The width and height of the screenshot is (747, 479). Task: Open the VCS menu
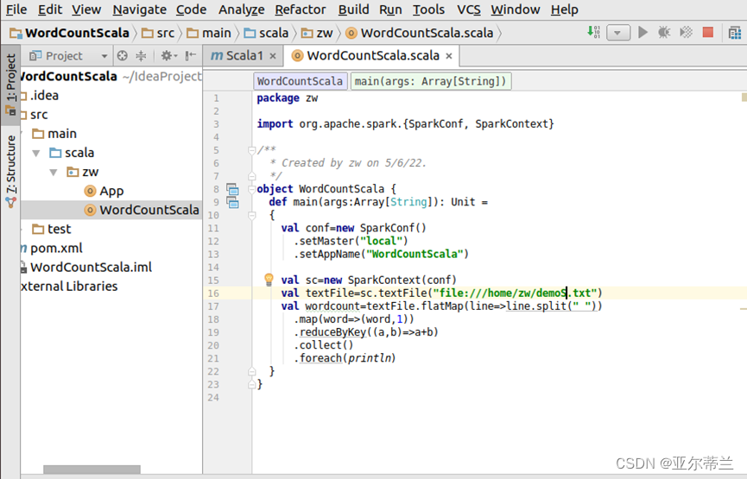(x=468, y=9)
